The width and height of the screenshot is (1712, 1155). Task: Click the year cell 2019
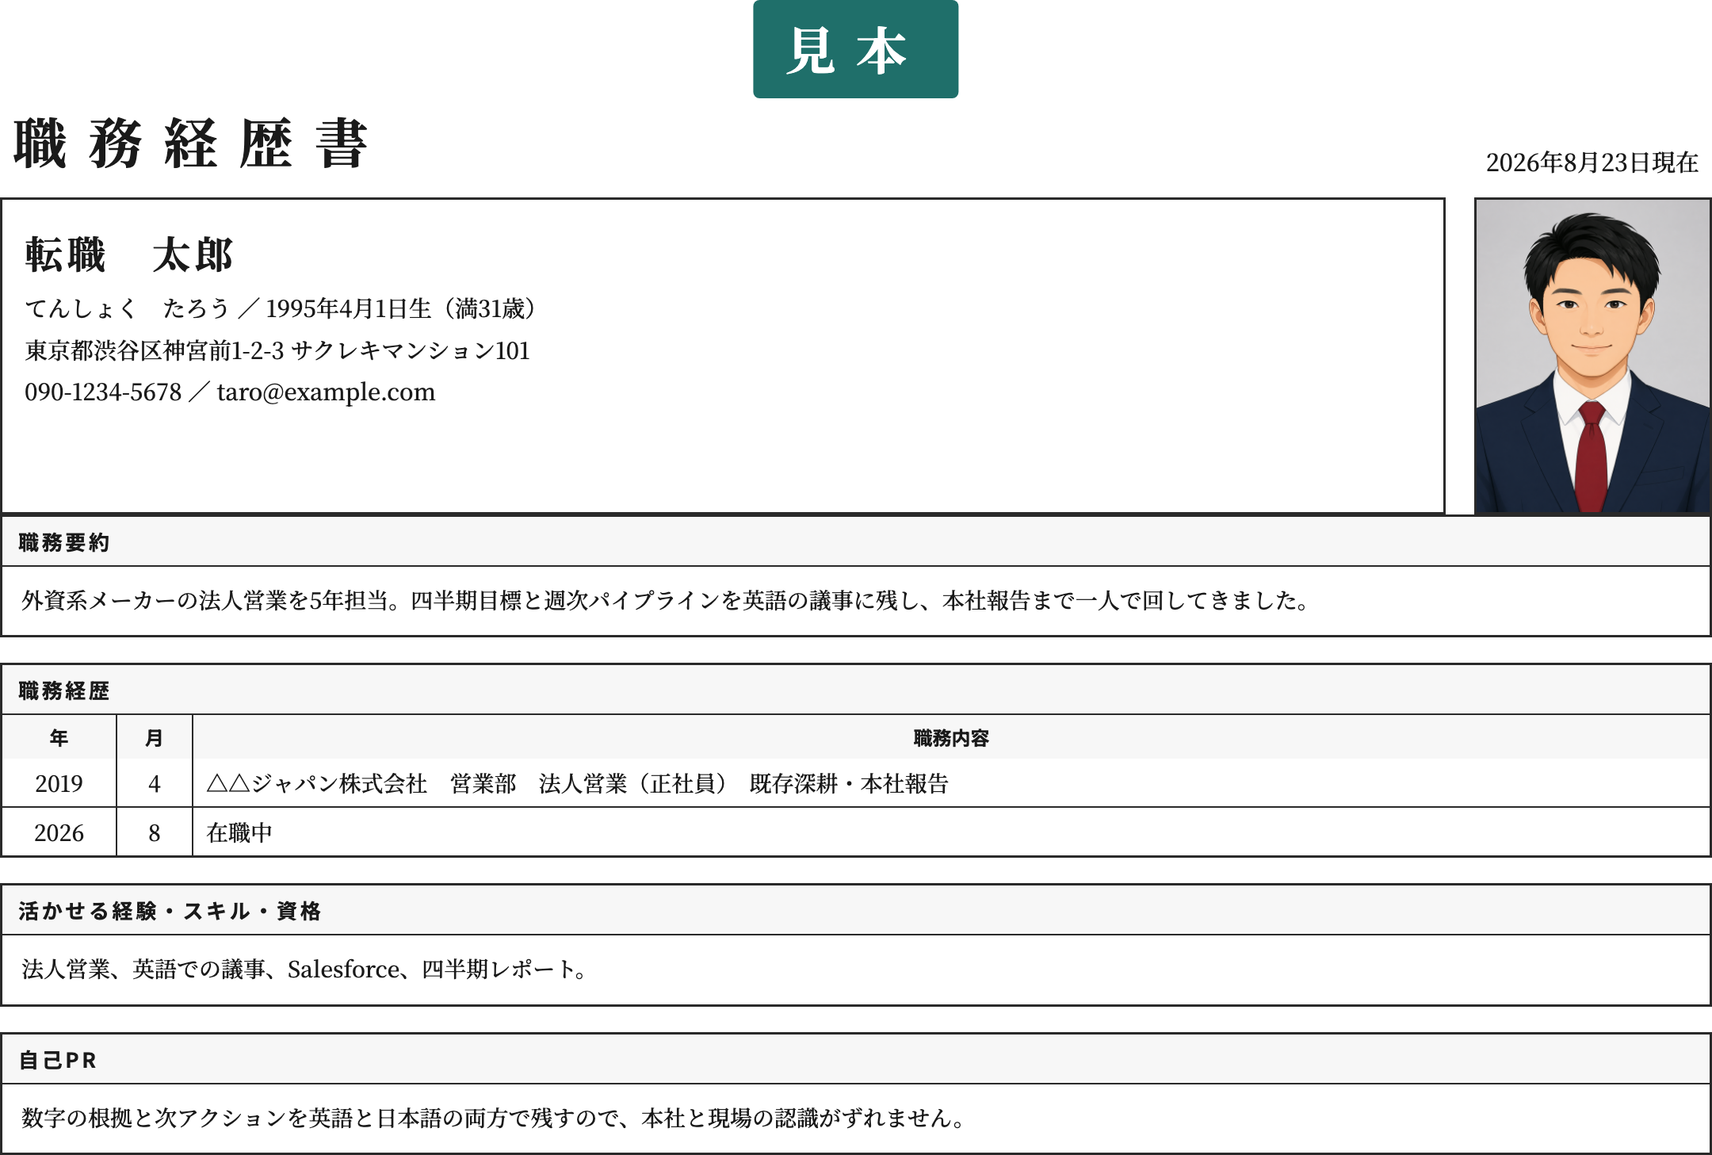pos(59,783)
